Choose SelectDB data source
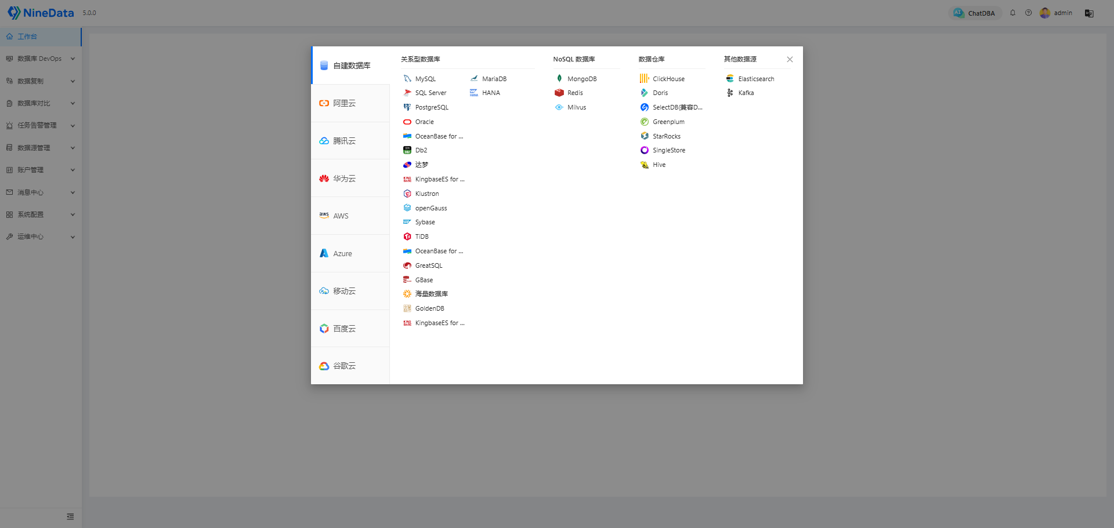1114x528 pixels. pos(671,107)
